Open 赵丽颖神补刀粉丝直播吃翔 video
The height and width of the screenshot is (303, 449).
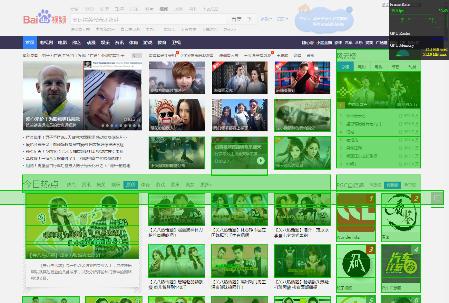point(177,209)
